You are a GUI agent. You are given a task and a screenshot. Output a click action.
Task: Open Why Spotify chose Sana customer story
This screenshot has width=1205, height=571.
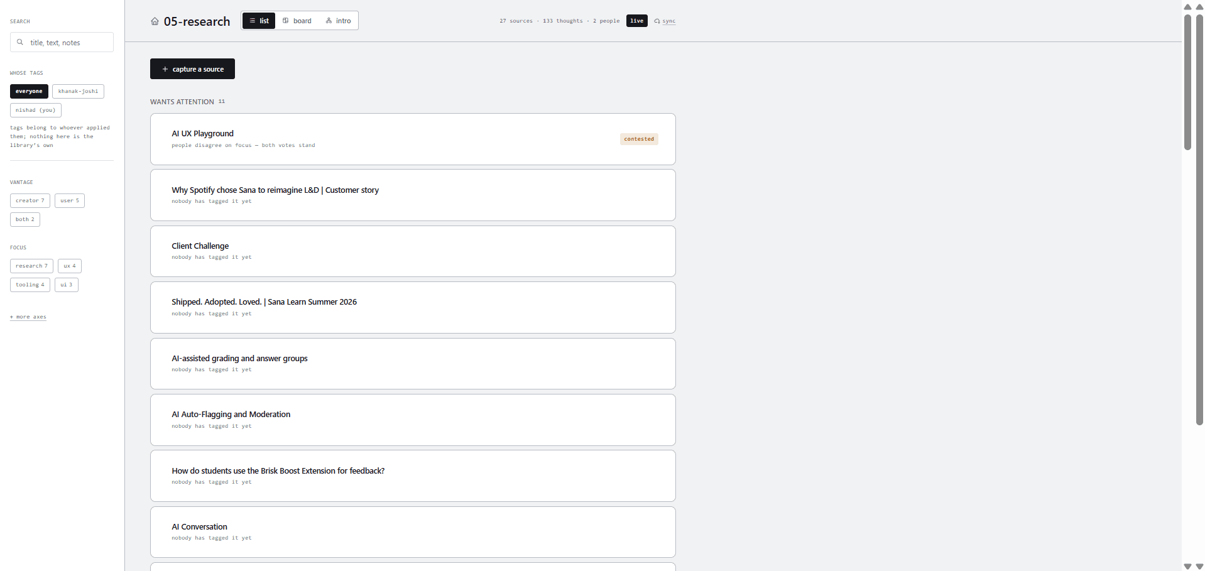tap(413, 195)
